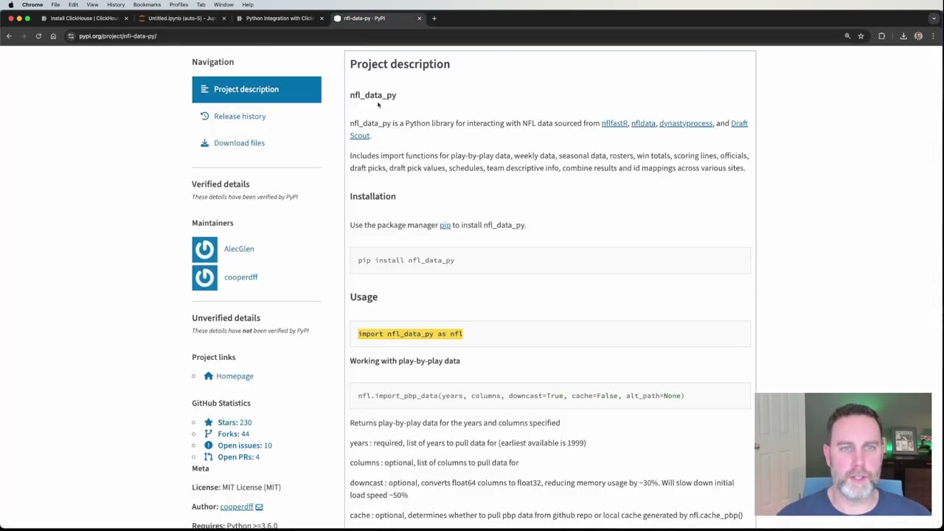The image size is (944, 531).
Task: Click the Forks branch icon
Action: [208, 434]
